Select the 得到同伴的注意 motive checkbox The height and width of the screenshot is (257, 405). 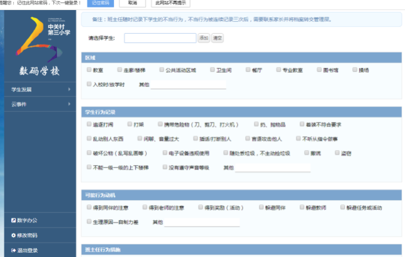[89, 207]
